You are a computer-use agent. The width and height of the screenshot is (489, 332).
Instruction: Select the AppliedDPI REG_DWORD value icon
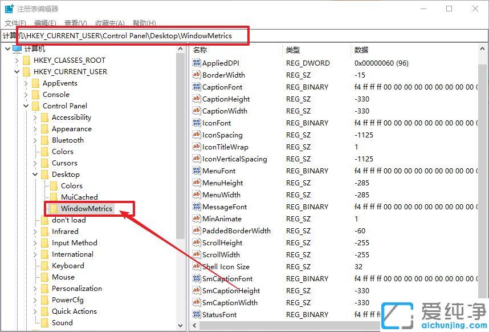click(198, 63)
